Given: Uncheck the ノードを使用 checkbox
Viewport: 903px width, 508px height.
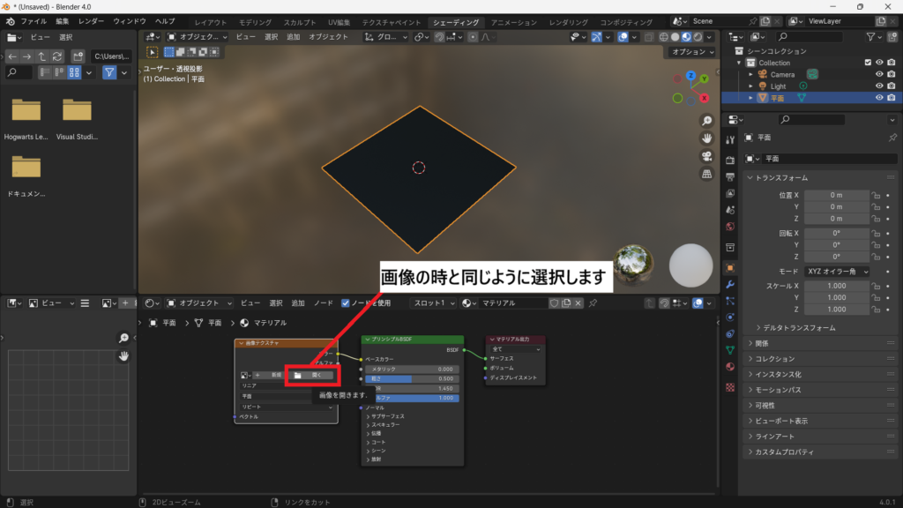Looking at the screenshot, I should pos(346,303).
